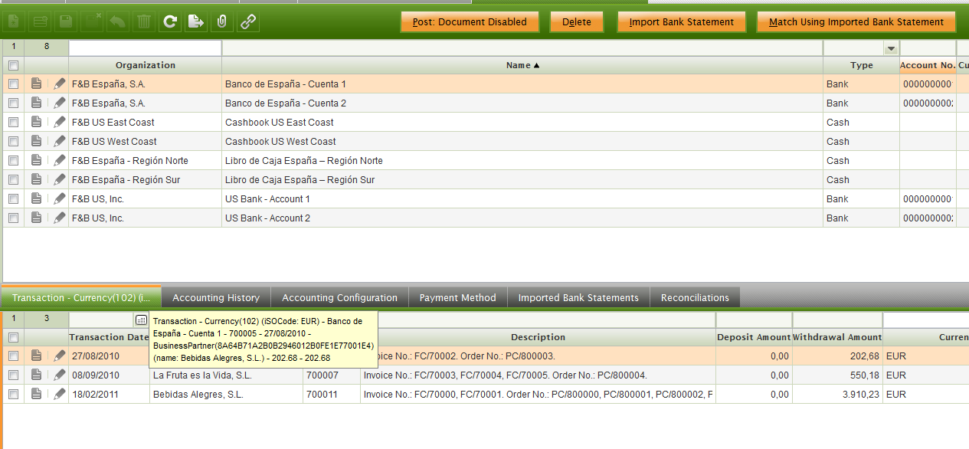969x449 pixels.
Task: Check the US Bank - Account 1 row checkbox
Action: pos(13,198)
